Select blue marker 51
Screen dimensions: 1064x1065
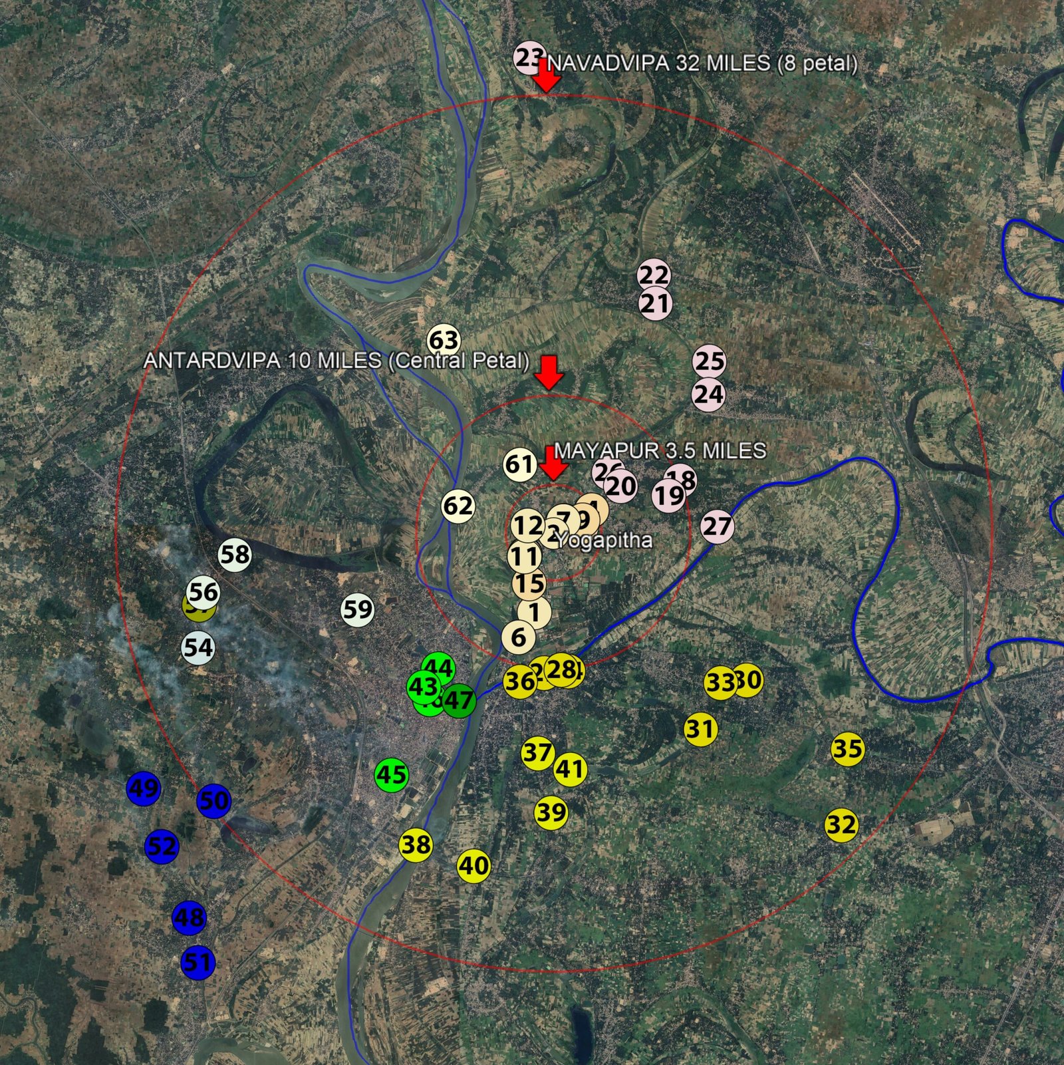(198, 962)
